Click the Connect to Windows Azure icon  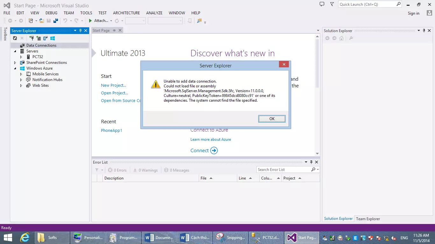(53, 38)
